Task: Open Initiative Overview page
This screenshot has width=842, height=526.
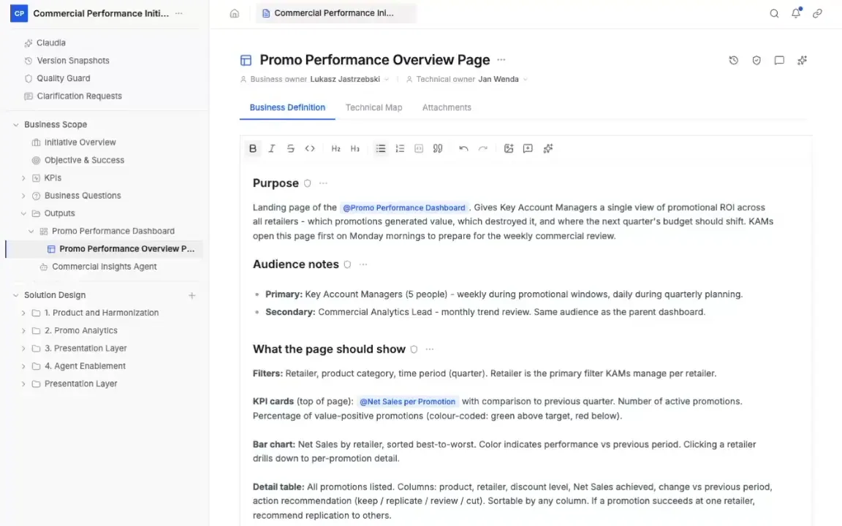Action: click(80, 142)
